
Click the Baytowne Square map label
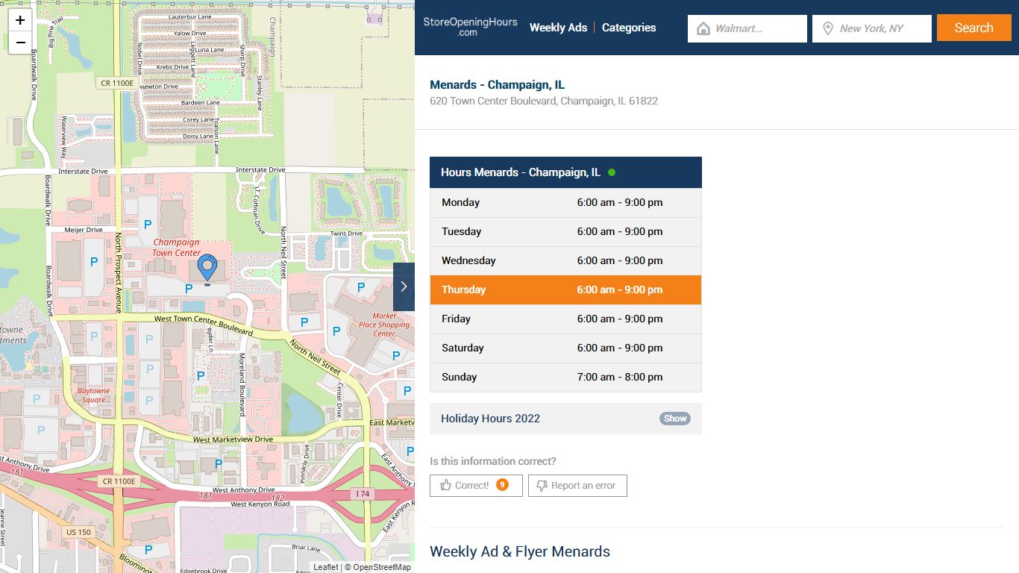click(94, 395)
